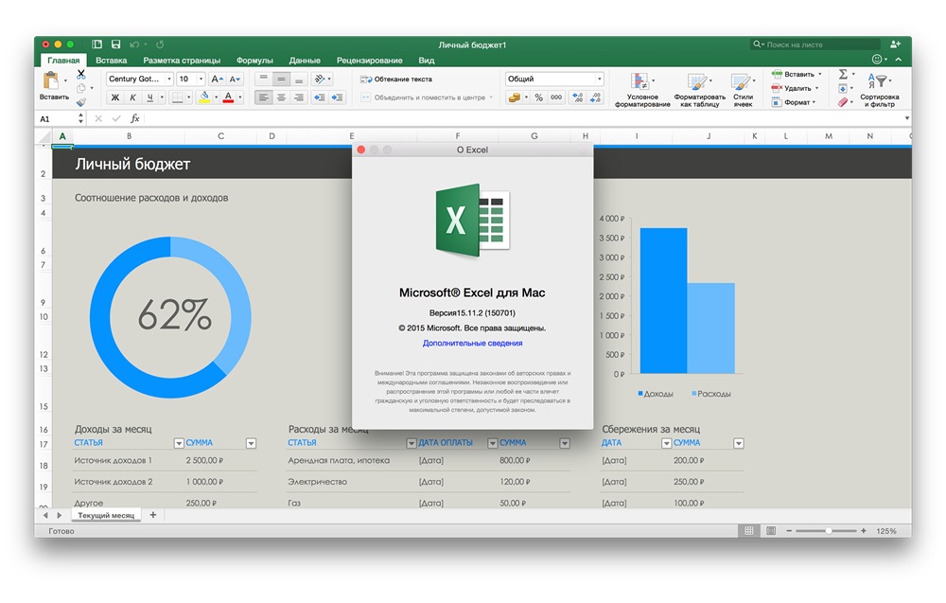Click the Вставить cells button
Image resolution: width=946 pixels, height=603 pixels.
click(x=797, y=74)
